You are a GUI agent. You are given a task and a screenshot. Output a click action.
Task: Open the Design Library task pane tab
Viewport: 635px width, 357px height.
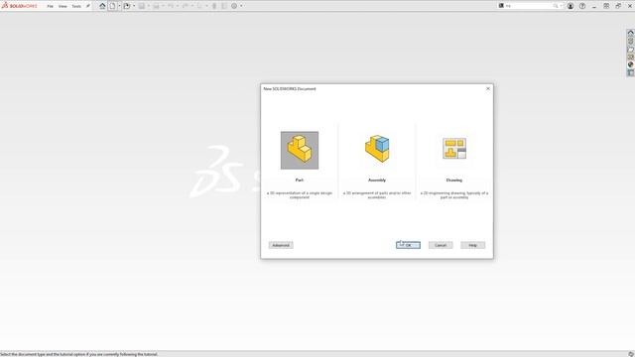pos(631,41)
